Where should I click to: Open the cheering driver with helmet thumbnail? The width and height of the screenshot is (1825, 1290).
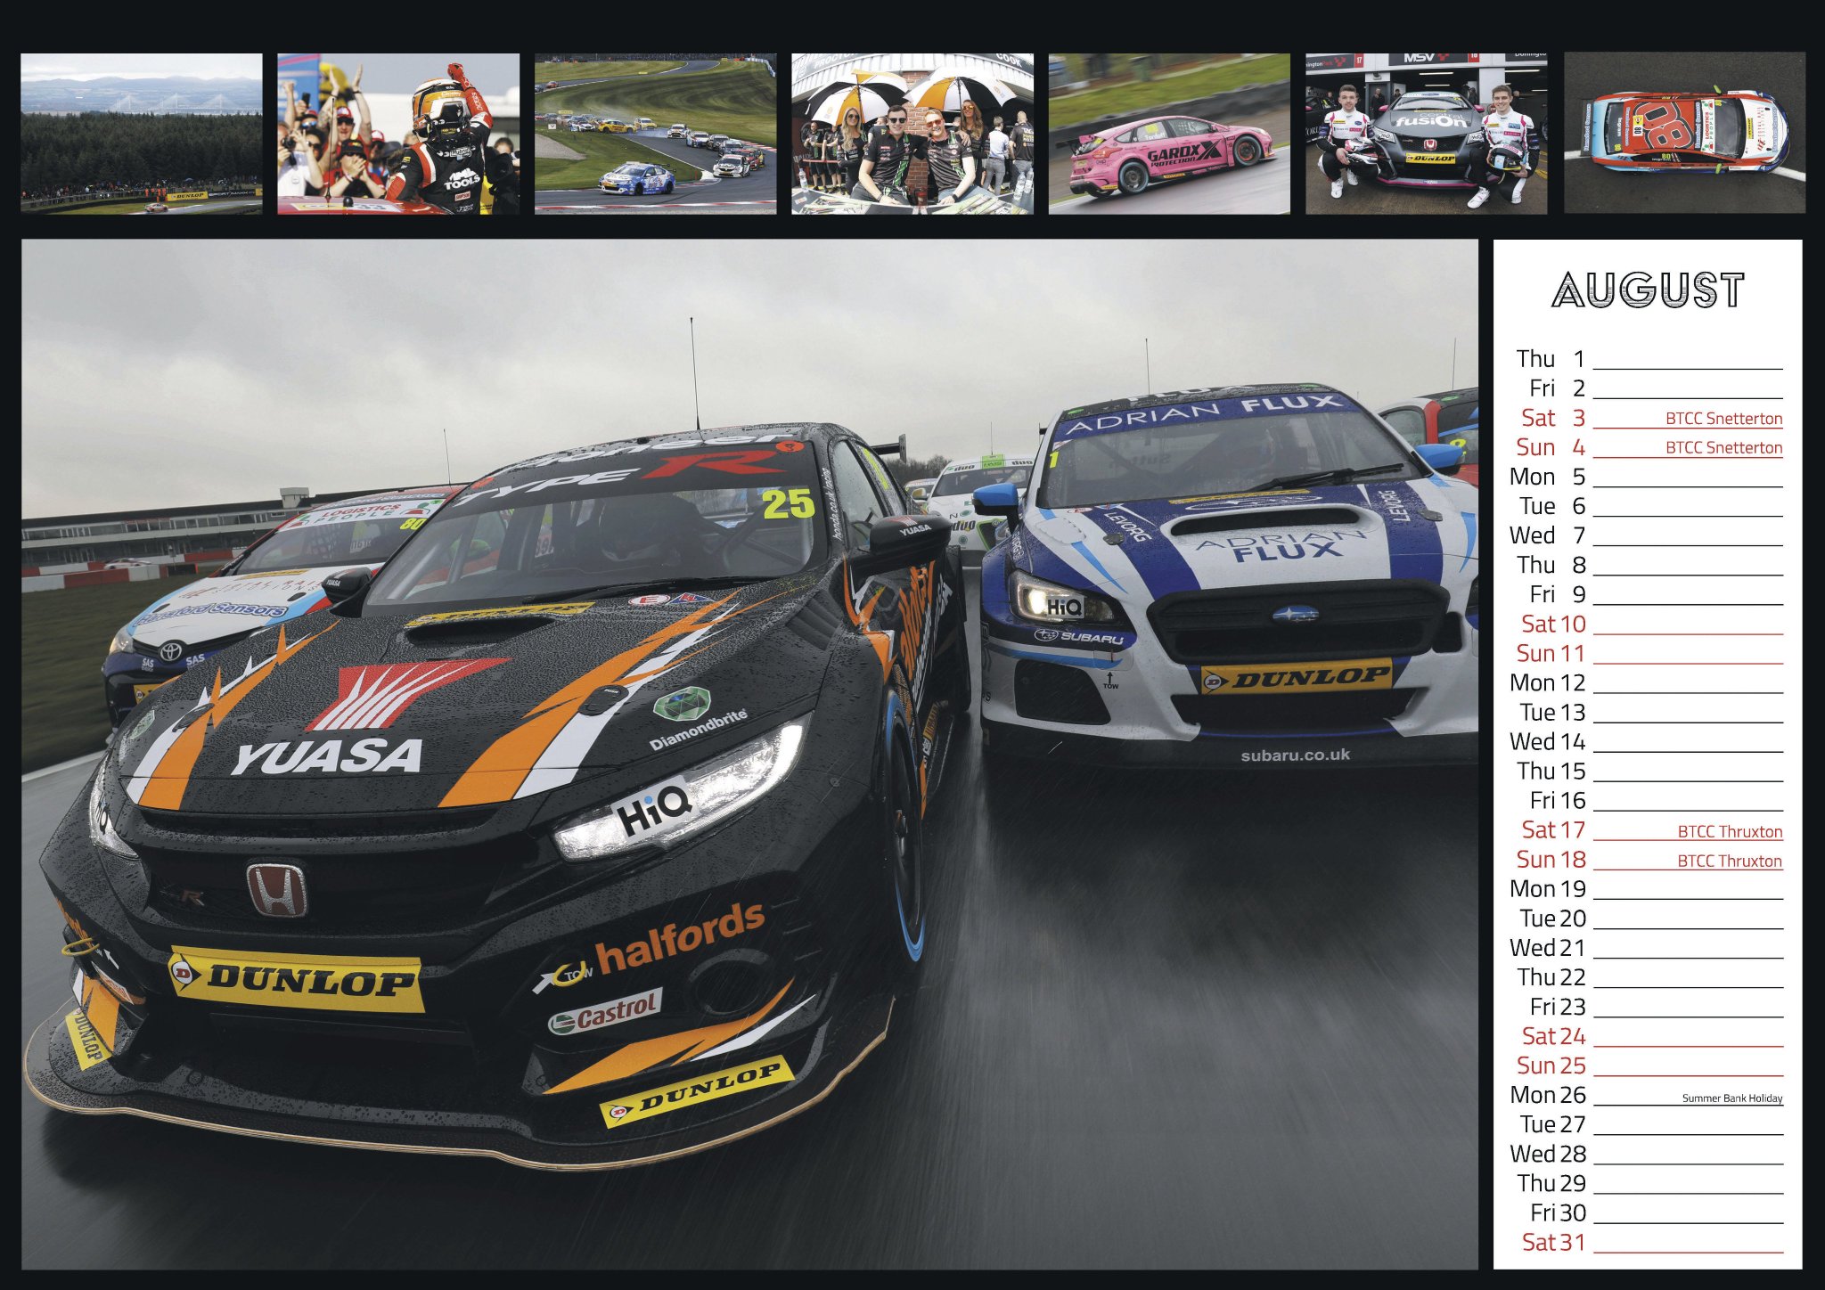[x=398, y=134]
